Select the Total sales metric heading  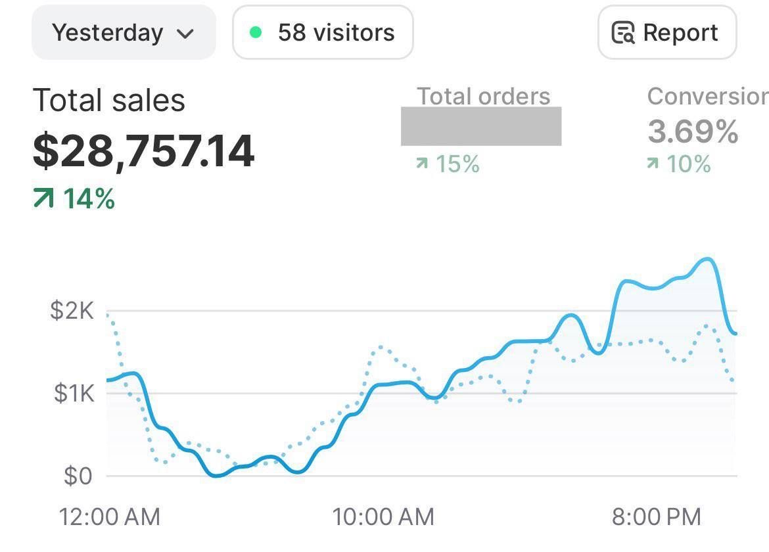109,101
